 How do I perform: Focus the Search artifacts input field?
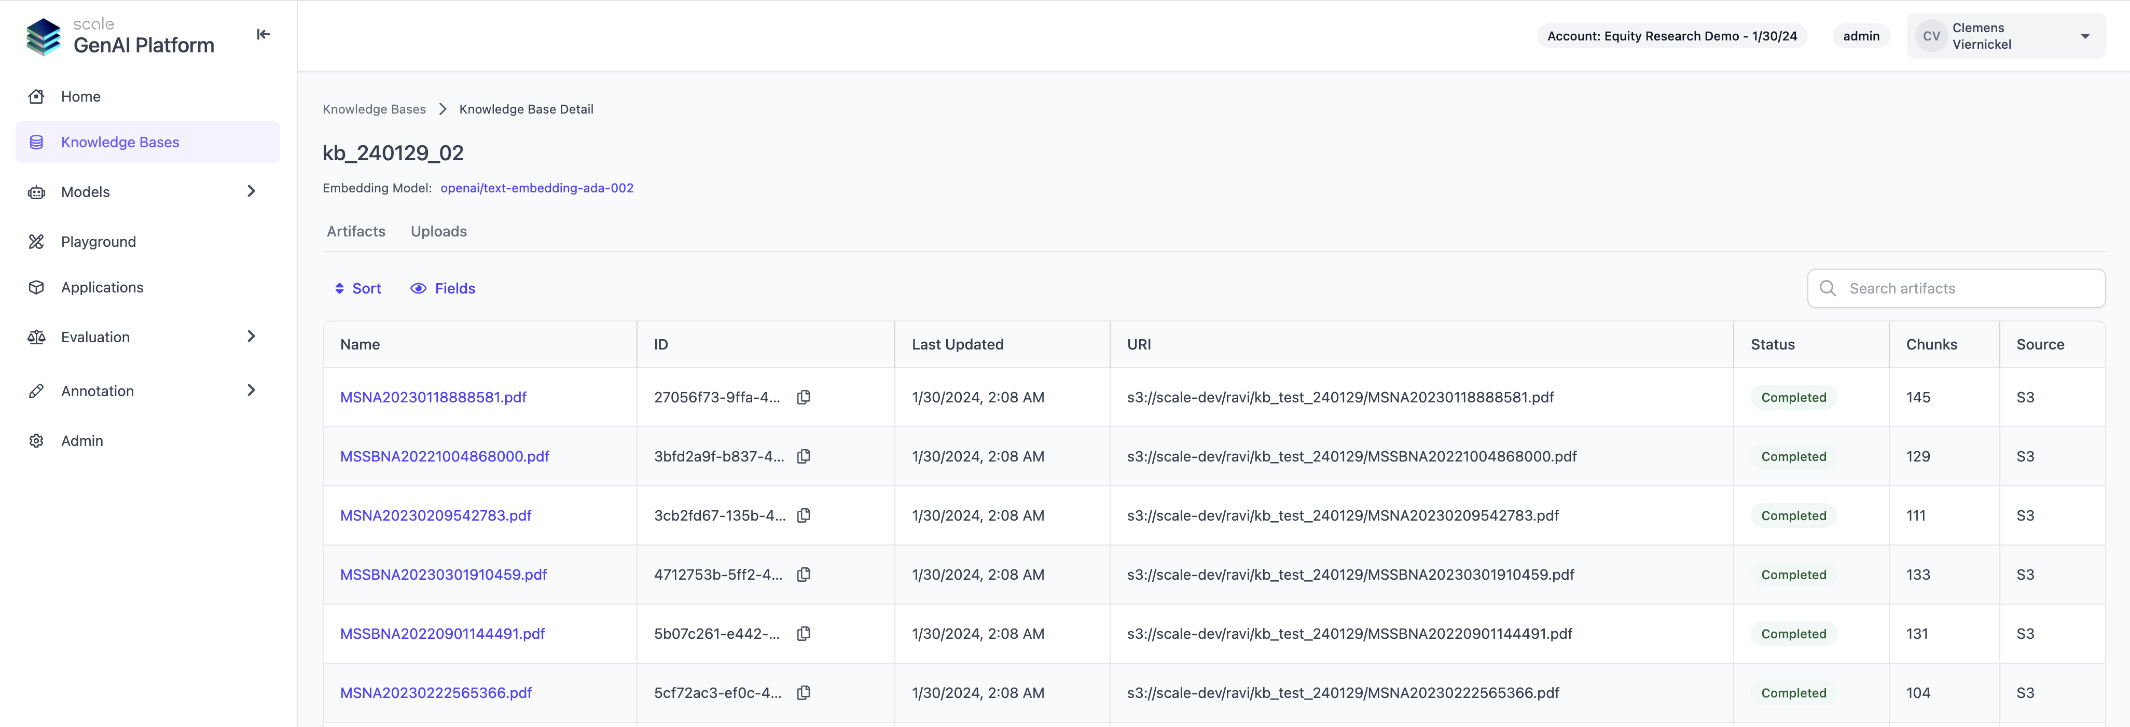pyautogui.click(x=1968, y=288)
